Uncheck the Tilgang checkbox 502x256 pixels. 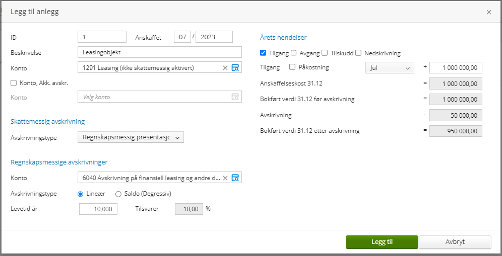pos(263,53)
